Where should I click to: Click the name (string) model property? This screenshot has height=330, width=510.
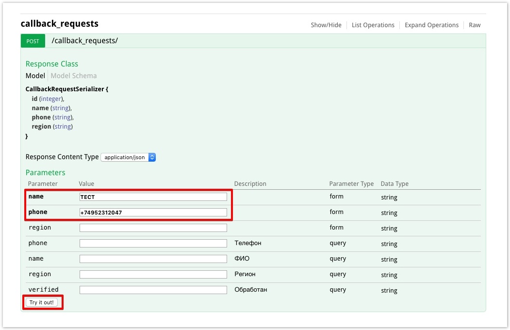[x=52, y=108]
